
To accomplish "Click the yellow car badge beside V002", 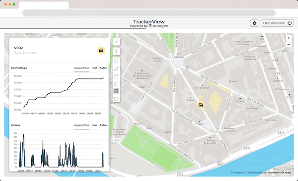I will pyautogui.click(x=101, y=51).
